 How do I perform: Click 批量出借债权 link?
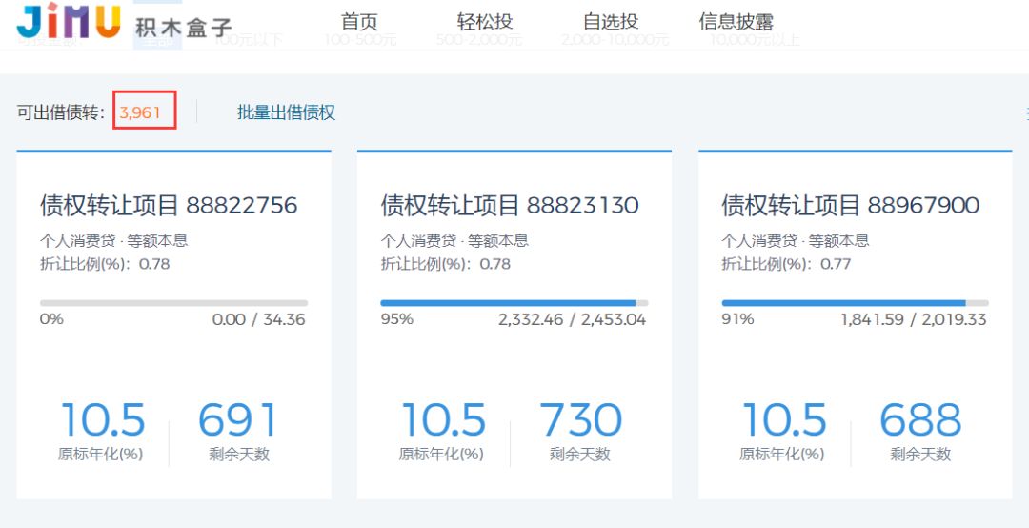tap(286, 112)
